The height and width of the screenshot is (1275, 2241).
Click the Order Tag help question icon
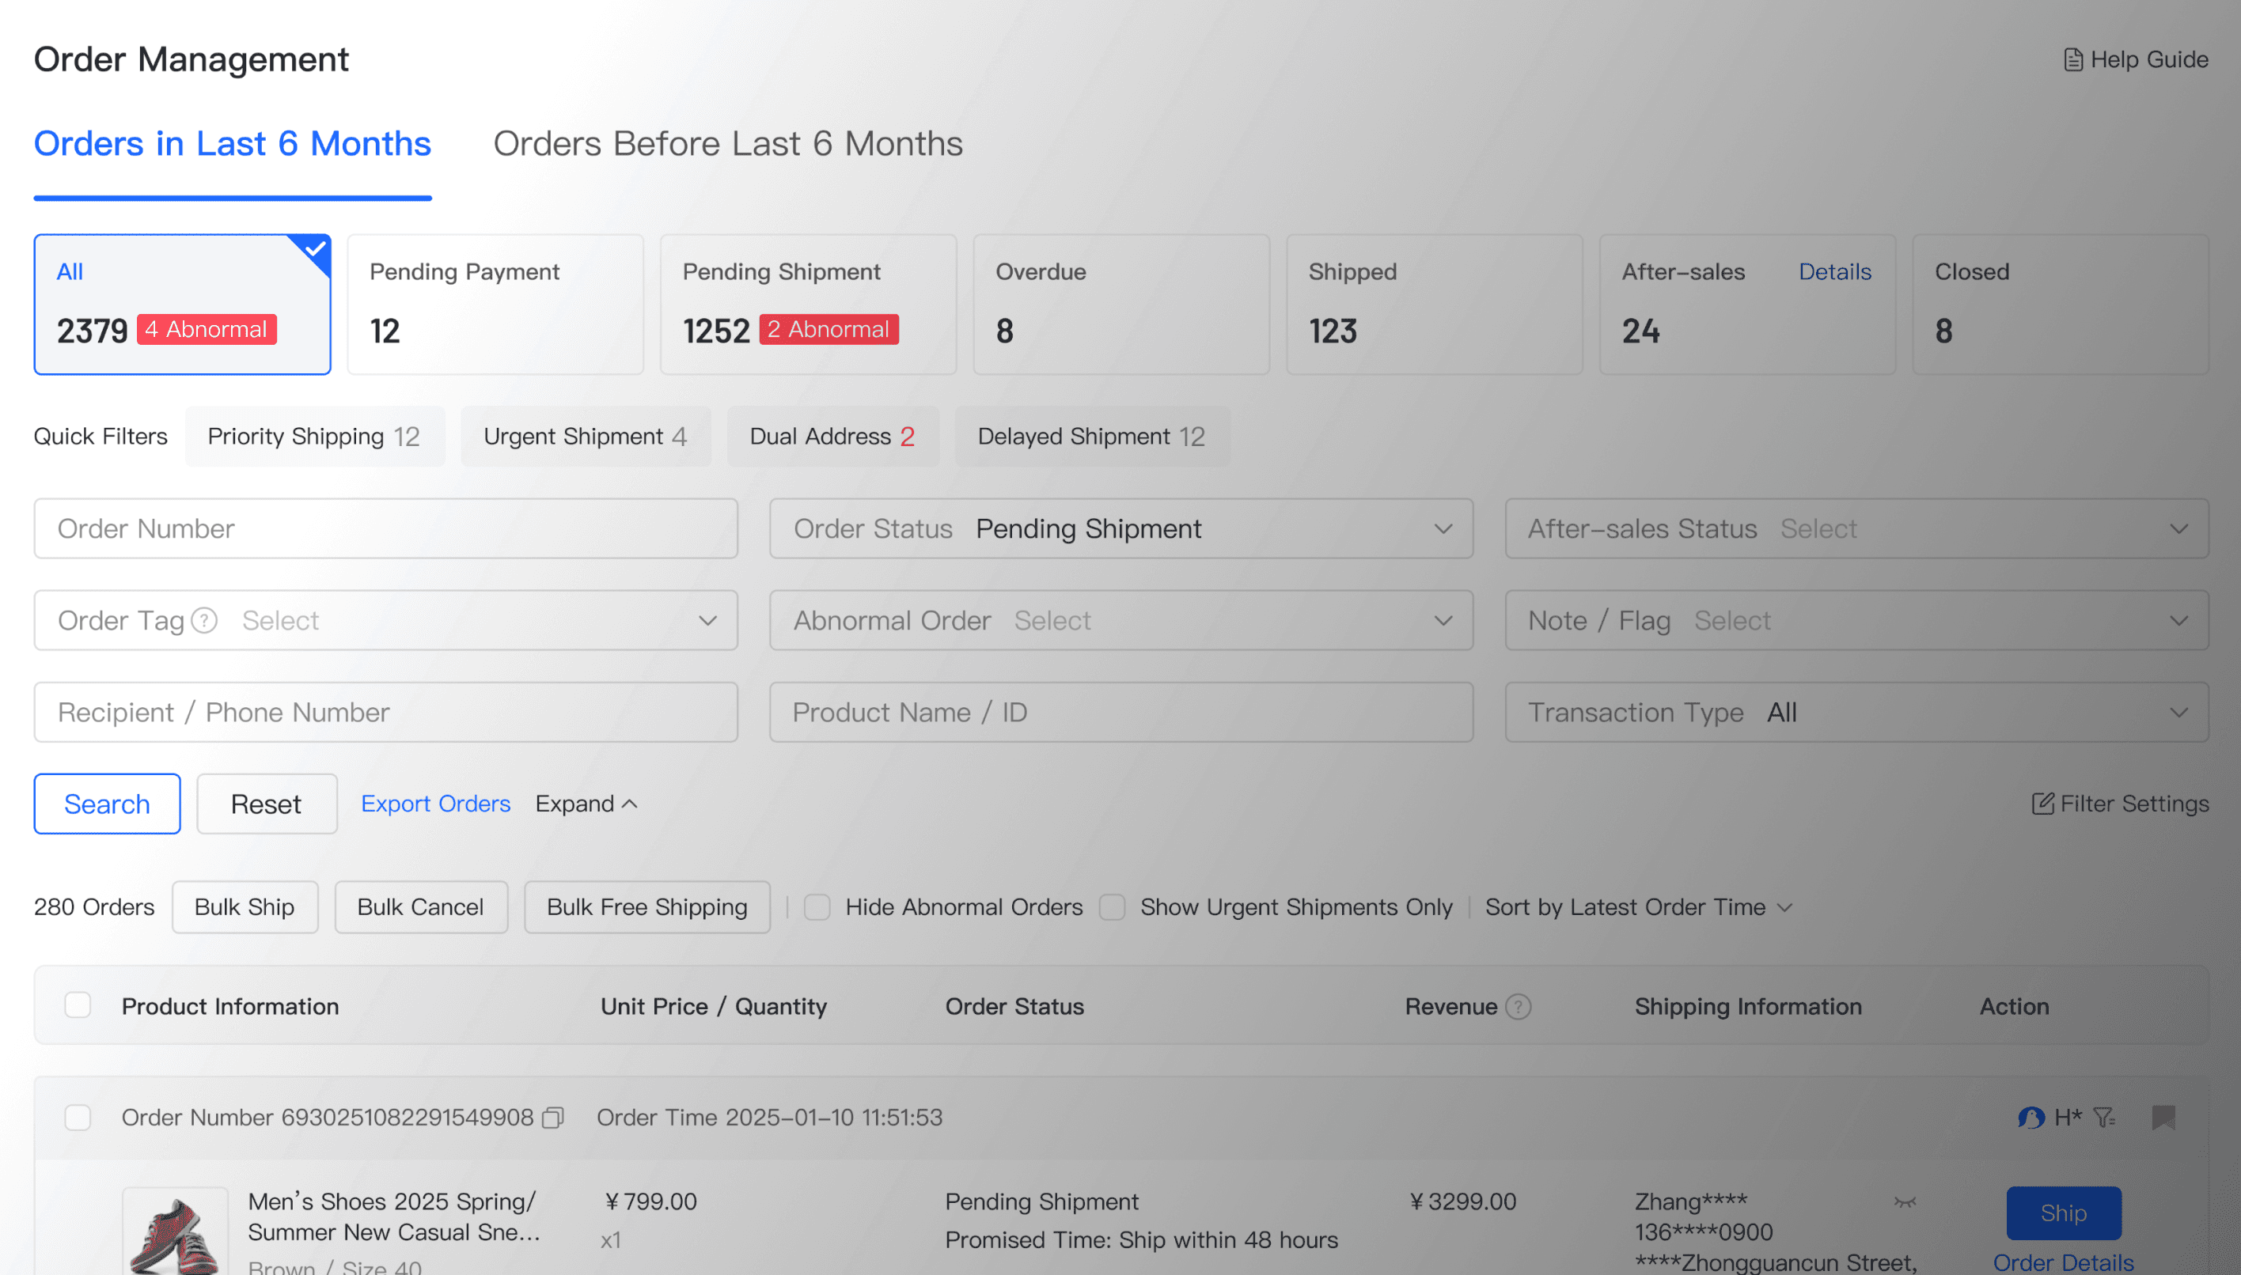click(x=204, y=621)
